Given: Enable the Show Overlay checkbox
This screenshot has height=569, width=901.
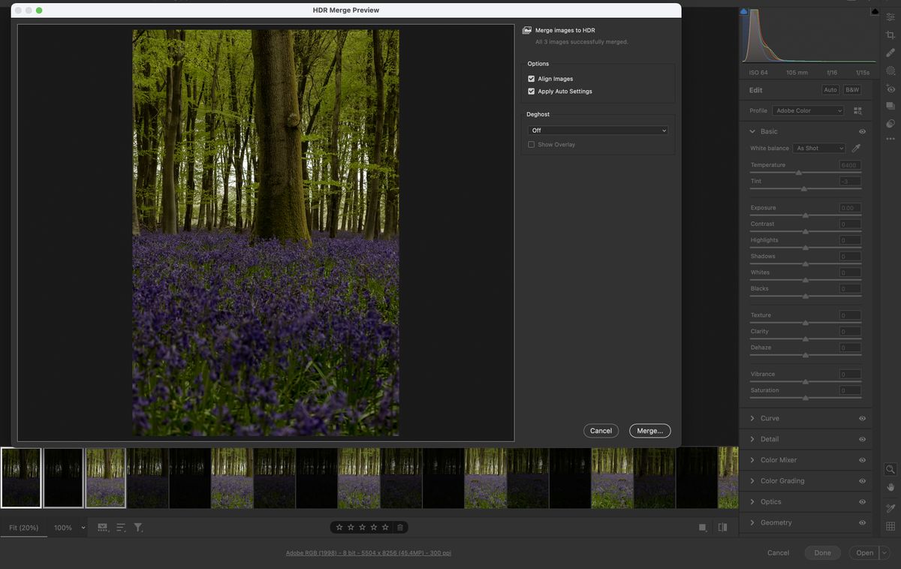Looking at the screenshot, I should coord(531,144).
